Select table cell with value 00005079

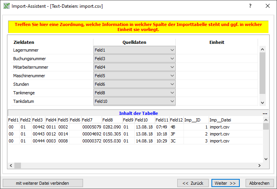(91, 127)
